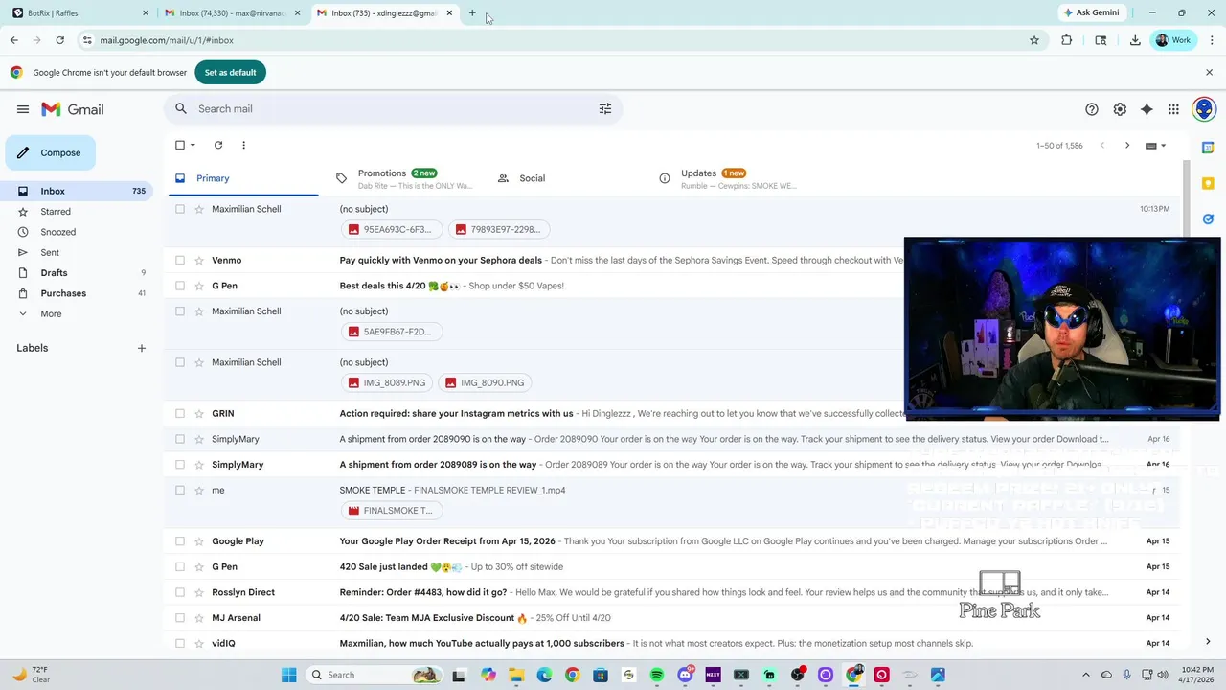Open Gemini sparkle in Gmail header
Viewport: 1226px width, 690px height.
pyautogui.click(x=1147, y=109)
